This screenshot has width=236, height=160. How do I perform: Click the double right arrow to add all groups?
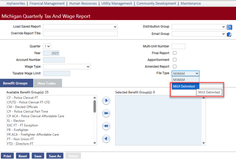click(x=106, y=113)
